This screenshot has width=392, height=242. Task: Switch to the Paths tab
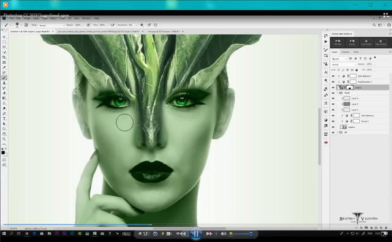pos(356,52)
